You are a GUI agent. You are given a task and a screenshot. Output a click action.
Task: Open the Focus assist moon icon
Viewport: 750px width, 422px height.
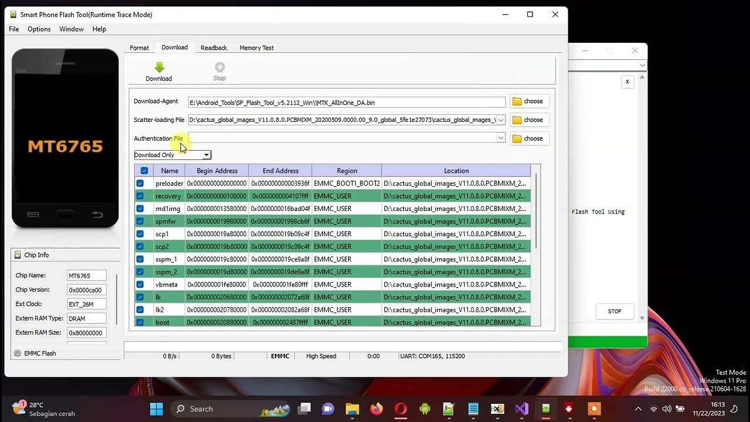click(x=735, y=409)
